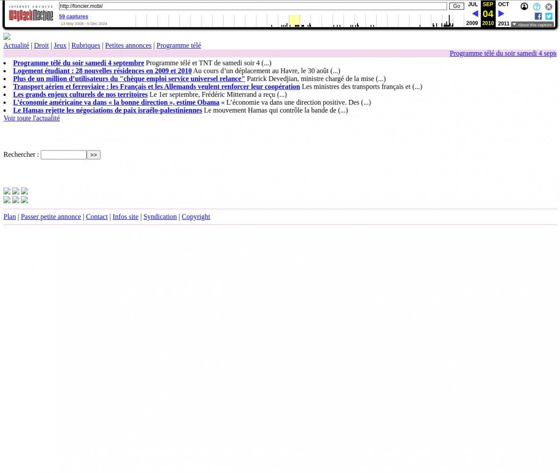Expand the About this capture panel
The height and width of the screenshot is (473, 560).
[x=532, y=25]
